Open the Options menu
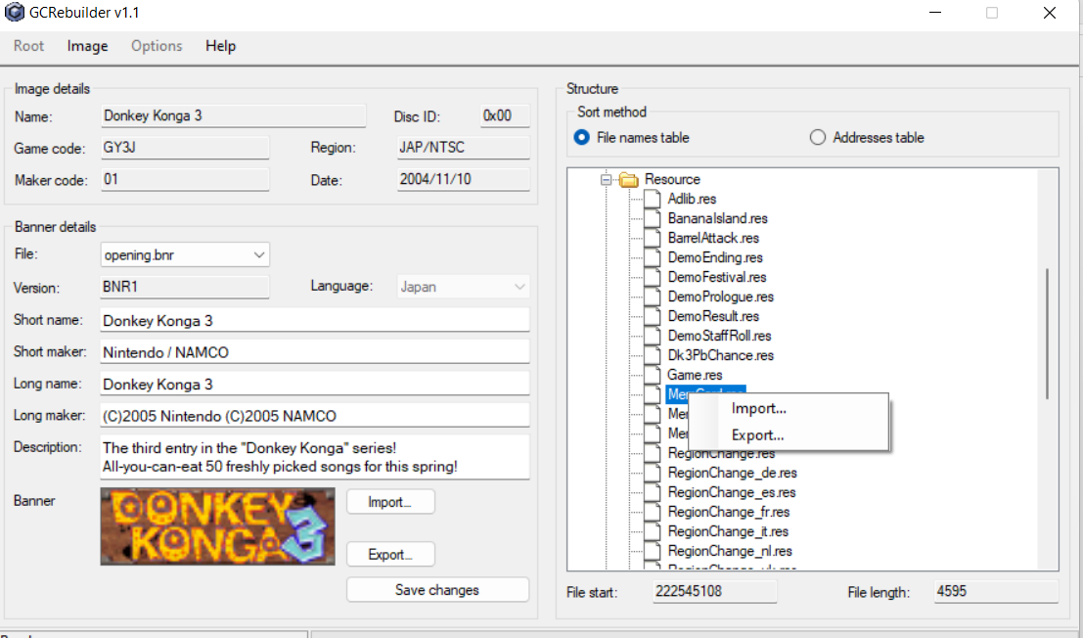The height and width of the screenshot is (638, 1083). click(157, 46)
